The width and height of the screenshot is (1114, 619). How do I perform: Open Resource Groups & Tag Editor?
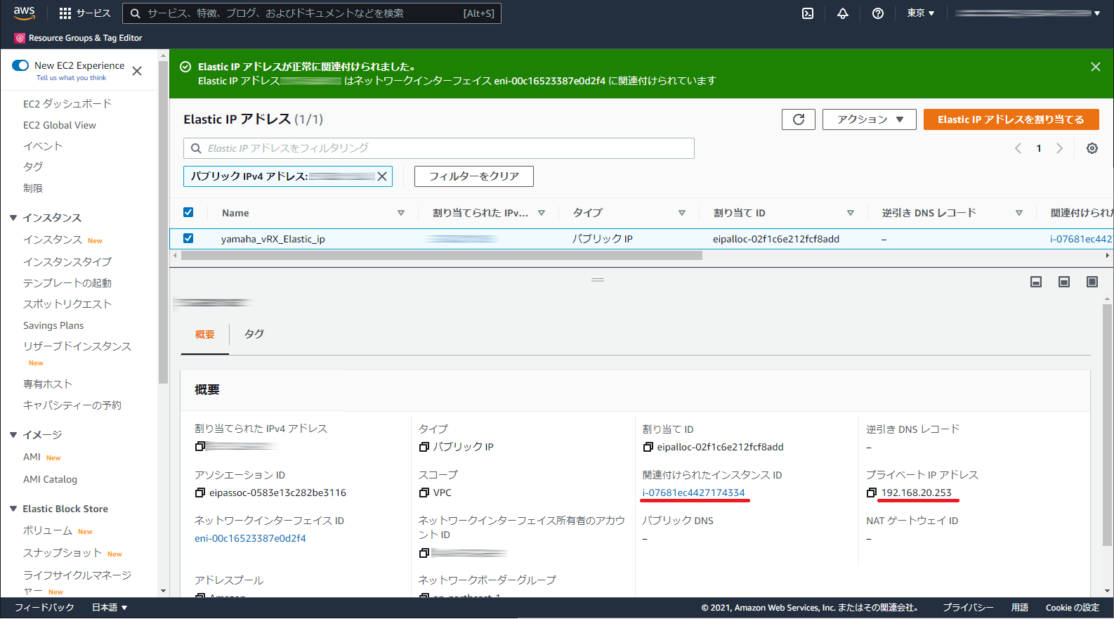(79, 38)
